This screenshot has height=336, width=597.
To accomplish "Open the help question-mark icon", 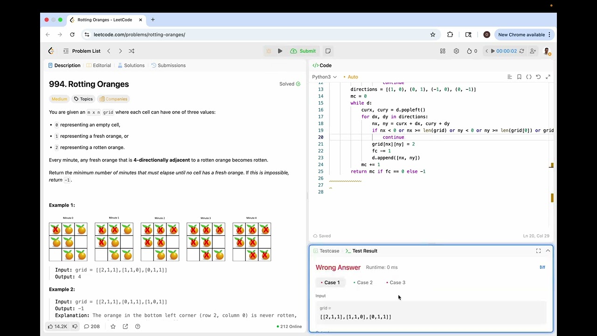I will 138,326.
